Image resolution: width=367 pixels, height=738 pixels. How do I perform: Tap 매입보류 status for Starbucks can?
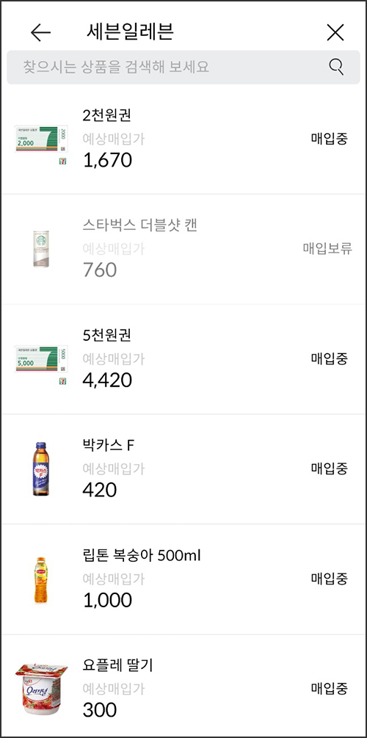click(x=327, y=248)
